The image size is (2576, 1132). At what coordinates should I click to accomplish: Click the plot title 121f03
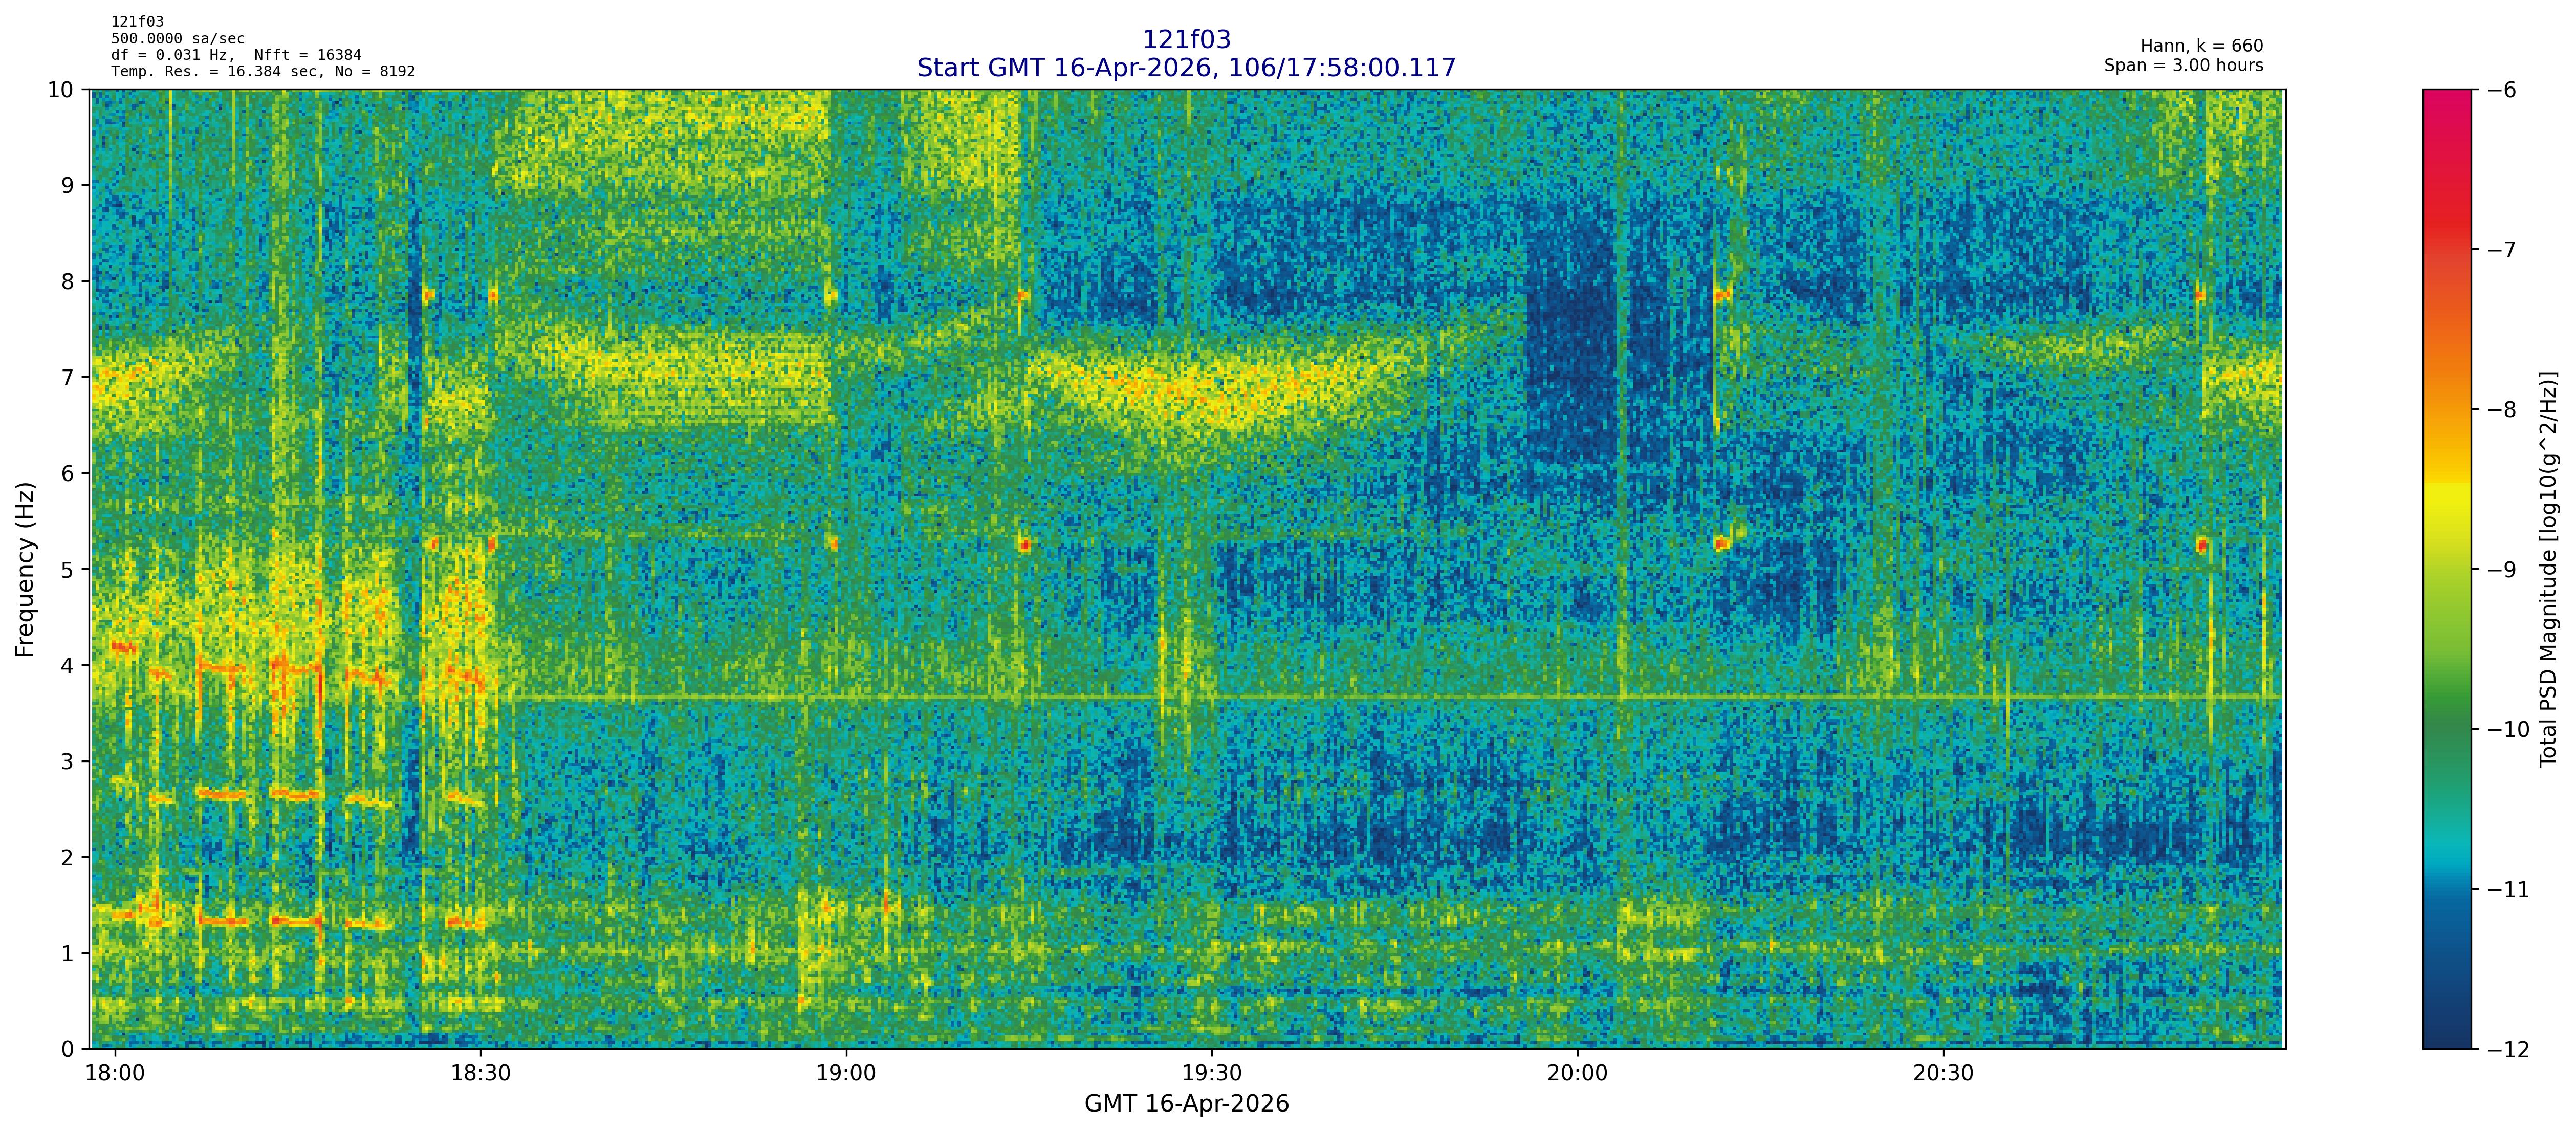click(1186, 40)
